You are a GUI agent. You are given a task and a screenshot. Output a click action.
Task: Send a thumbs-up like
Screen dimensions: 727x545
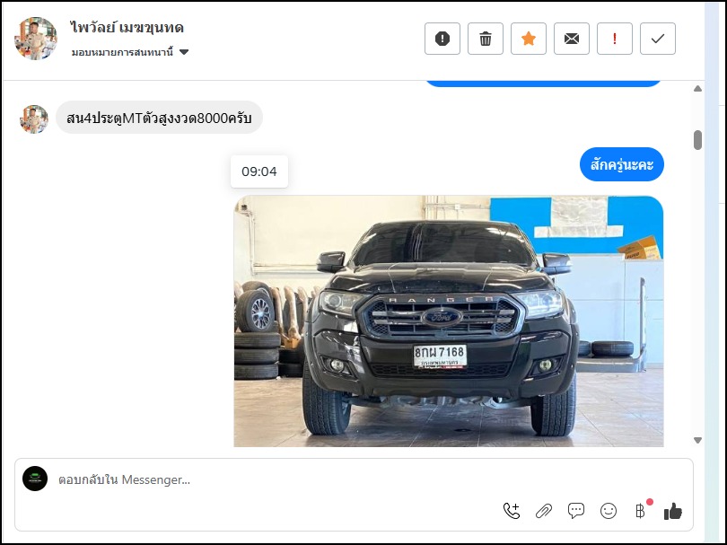[x=673, y=512]
